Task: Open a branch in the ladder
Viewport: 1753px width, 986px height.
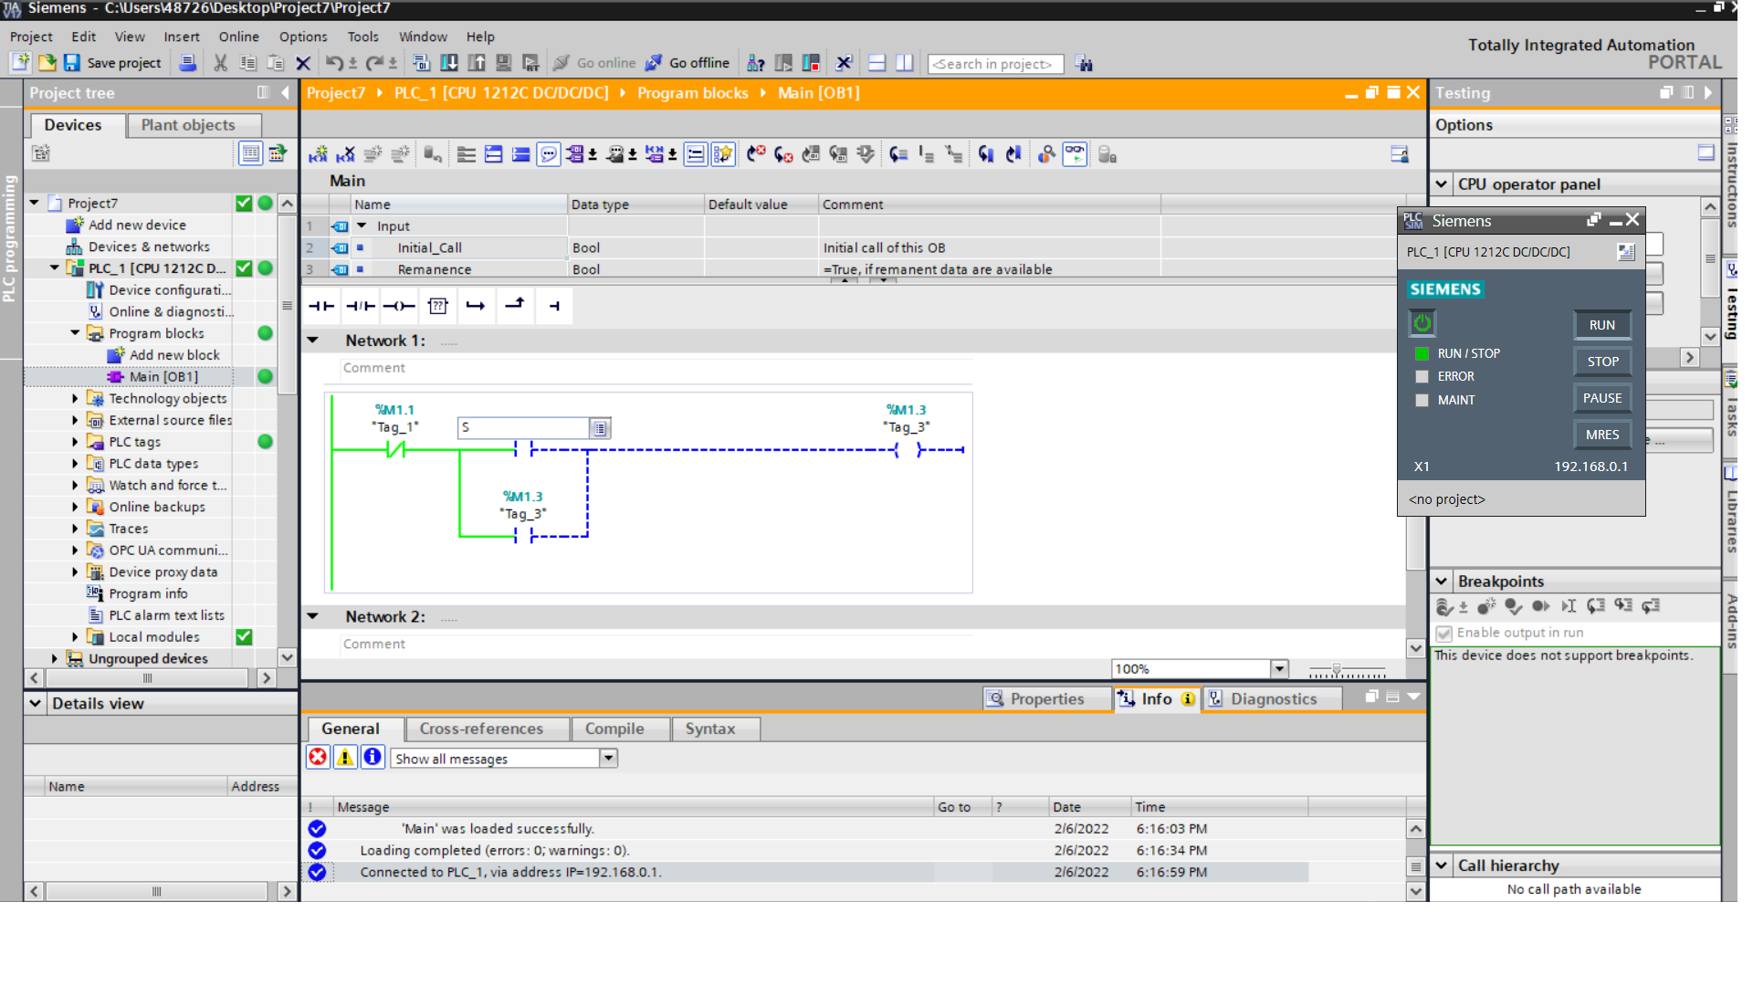Action: click(476, 306)
